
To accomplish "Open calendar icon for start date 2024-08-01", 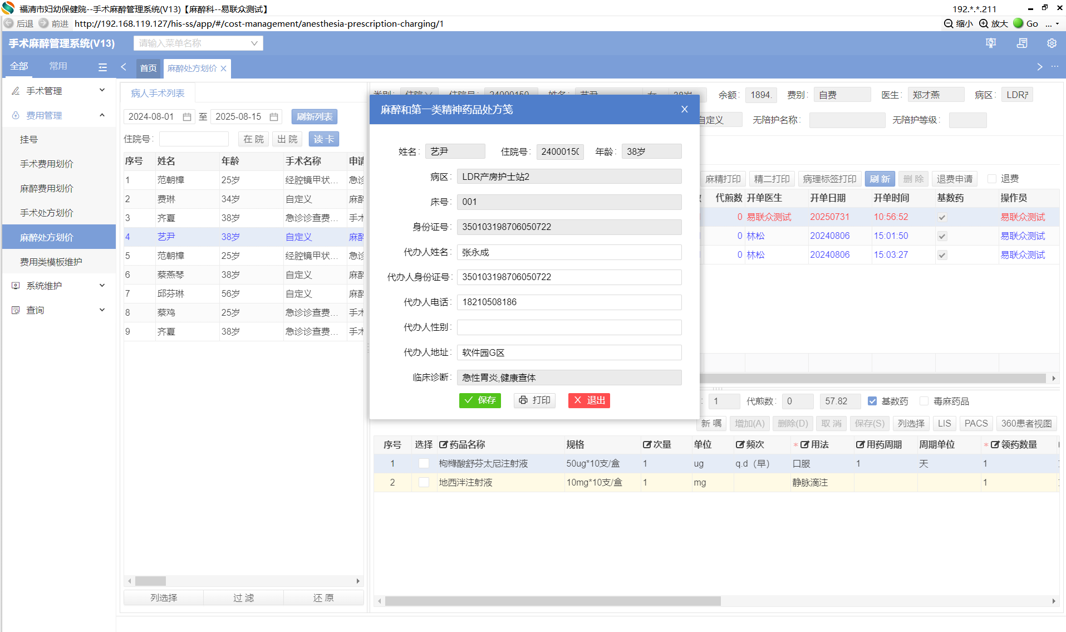I will pyautogui.click(x=187, y=117).
